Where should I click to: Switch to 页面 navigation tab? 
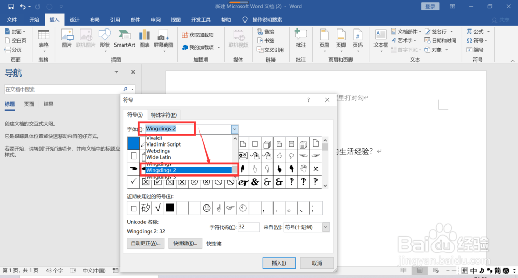tap(29, 104)
